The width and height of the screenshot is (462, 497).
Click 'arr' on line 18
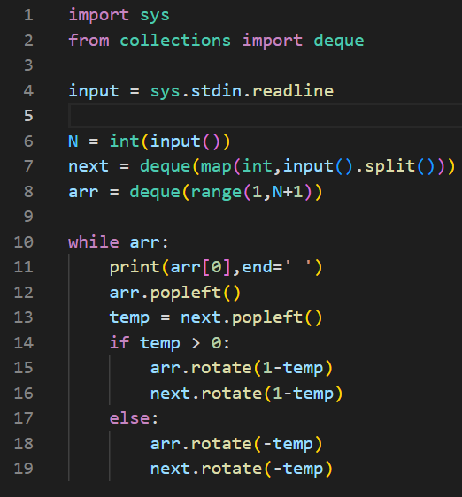coord(165,444)
